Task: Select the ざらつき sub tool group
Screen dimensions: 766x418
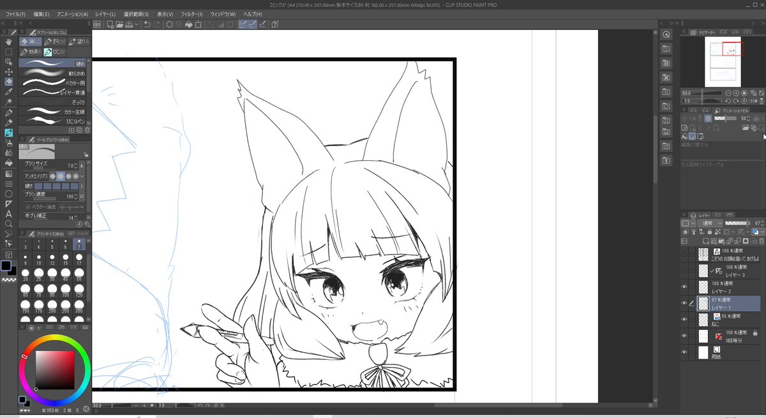Action: tap(55, 41)
